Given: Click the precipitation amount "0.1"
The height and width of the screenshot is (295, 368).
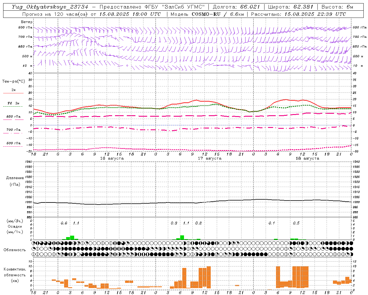Looking at the screenshot, I should tap(272, 223).
